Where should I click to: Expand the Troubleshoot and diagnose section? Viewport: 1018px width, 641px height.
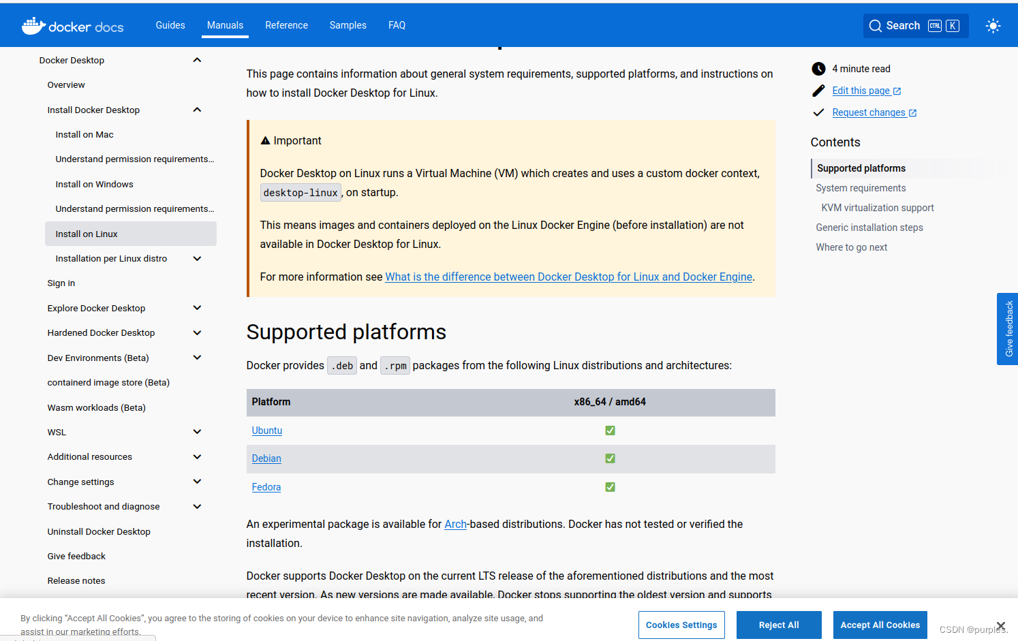pyautogui.click(x=197, y=507)
